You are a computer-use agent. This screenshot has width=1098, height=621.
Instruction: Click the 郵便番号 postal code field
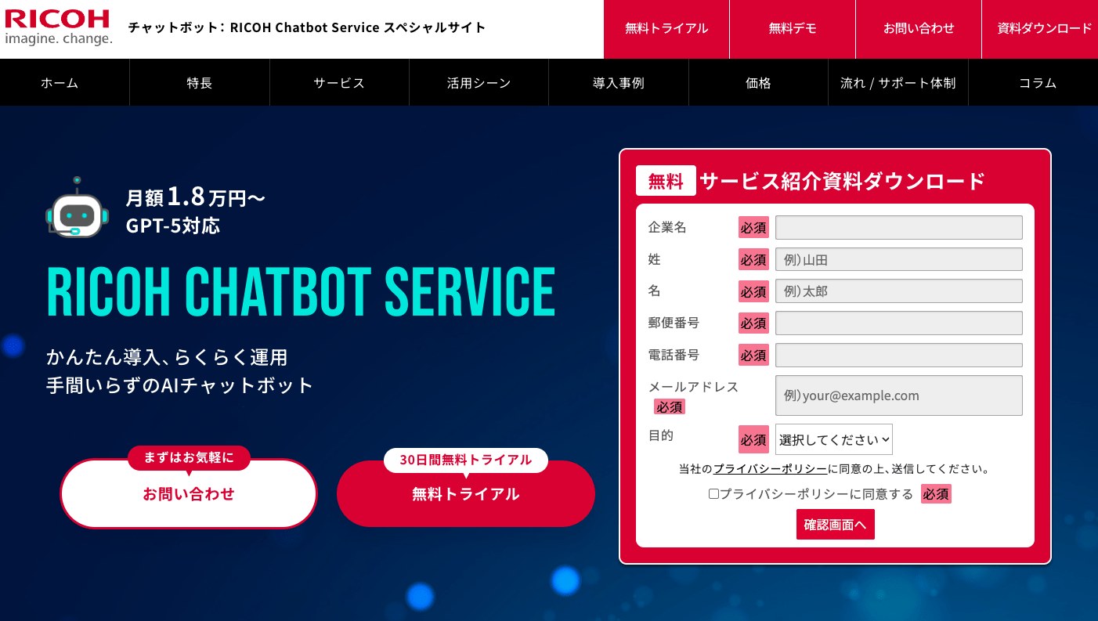pyautogui.click(x=898, y=323)
